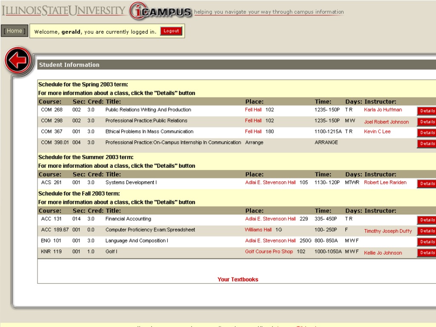The height and width of the screenshot is (327, 436).
Task: Click the red back arrow icon
Action: point(18,61)
